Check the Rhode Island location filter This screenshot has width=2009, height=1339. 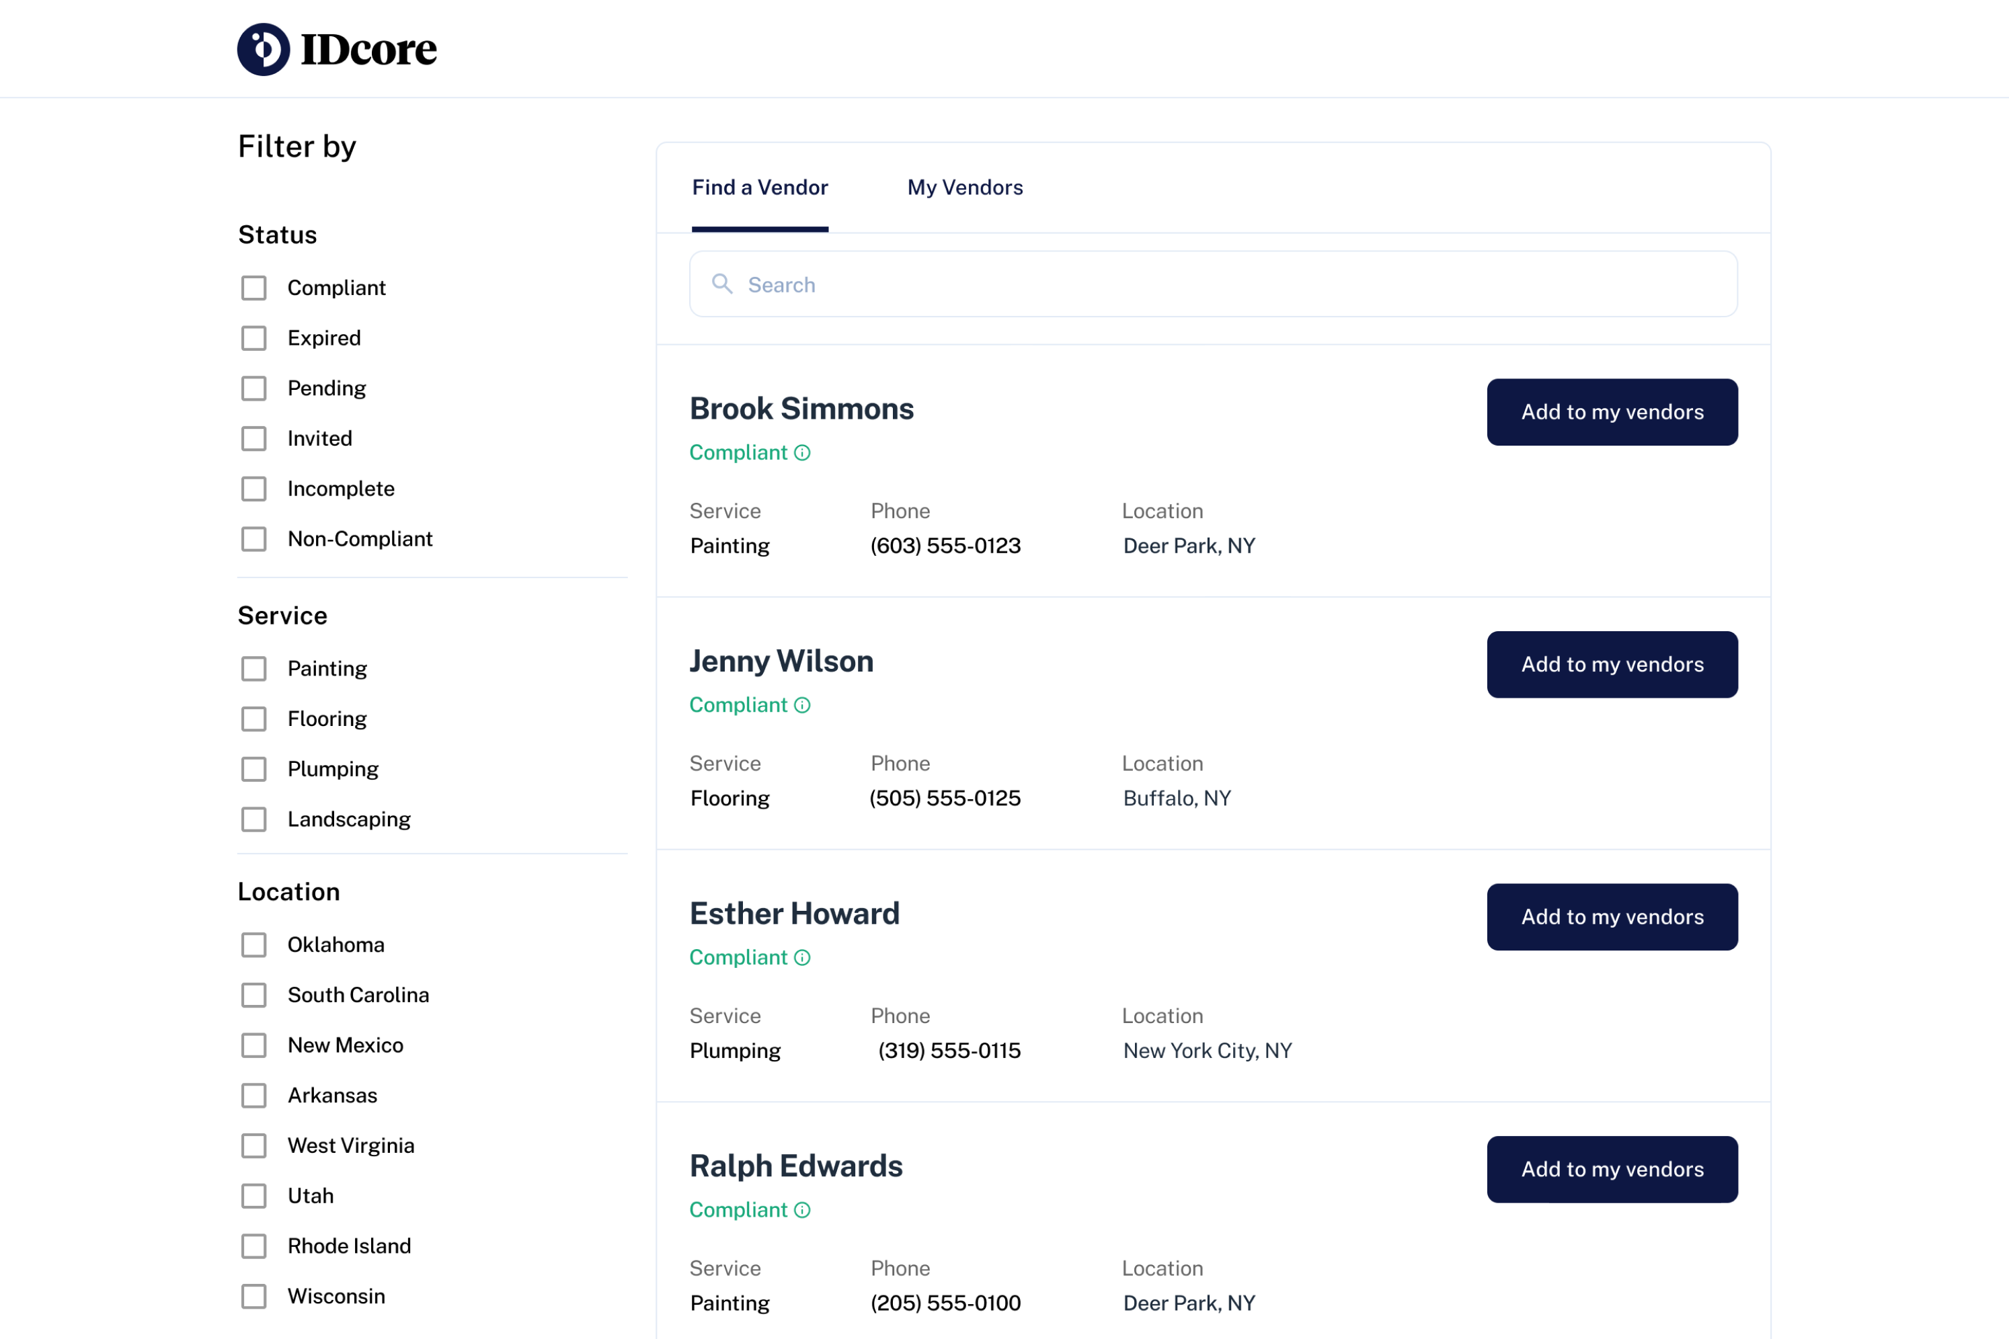click(253, 1246)
